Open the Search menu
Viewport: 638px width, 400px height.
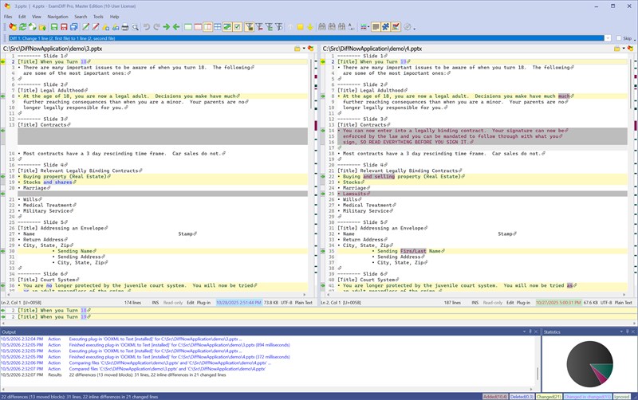(x=81, y=17)
